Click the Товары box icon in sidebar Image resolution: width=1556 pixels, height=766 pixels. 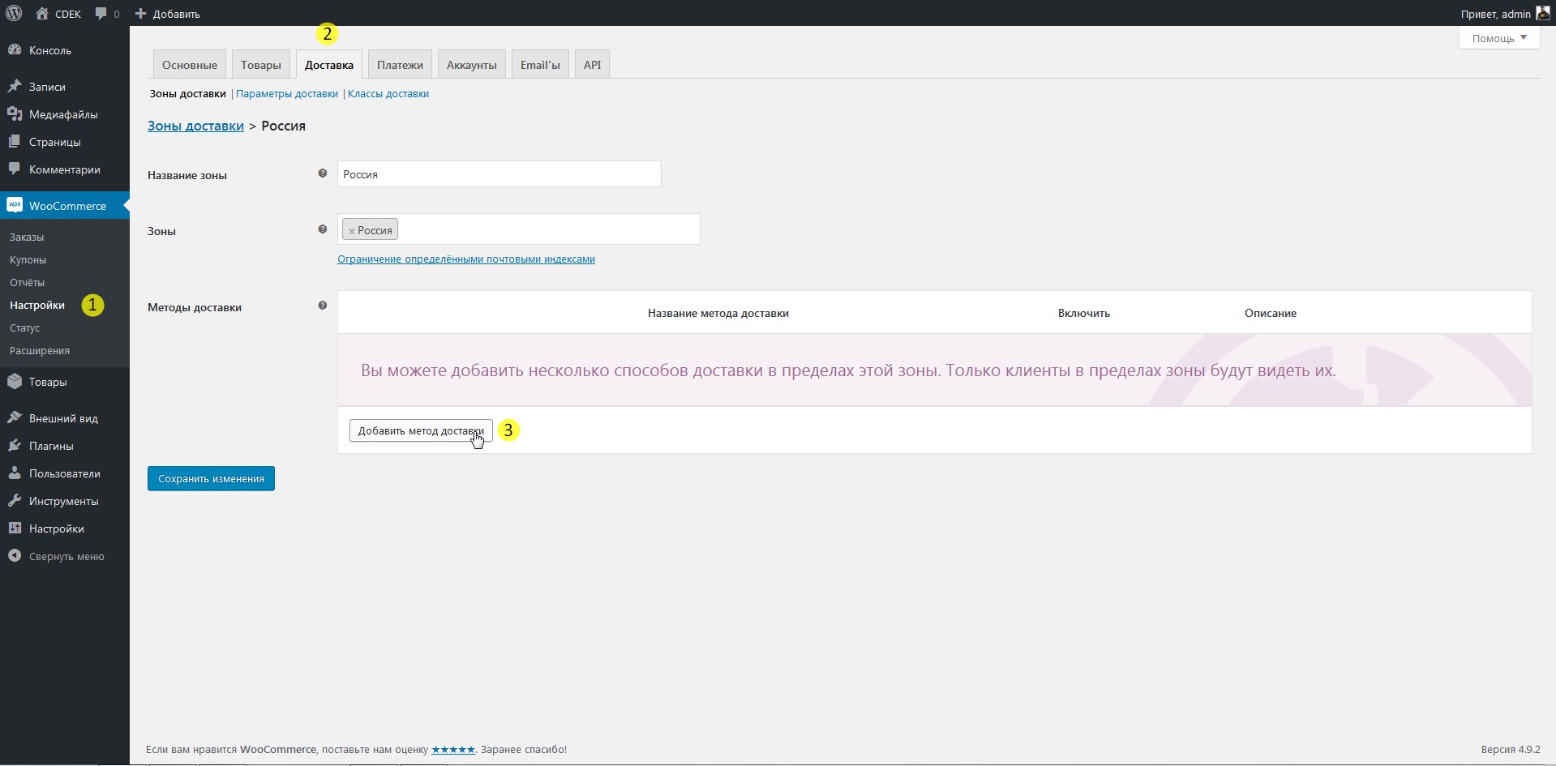pos(15,381)
